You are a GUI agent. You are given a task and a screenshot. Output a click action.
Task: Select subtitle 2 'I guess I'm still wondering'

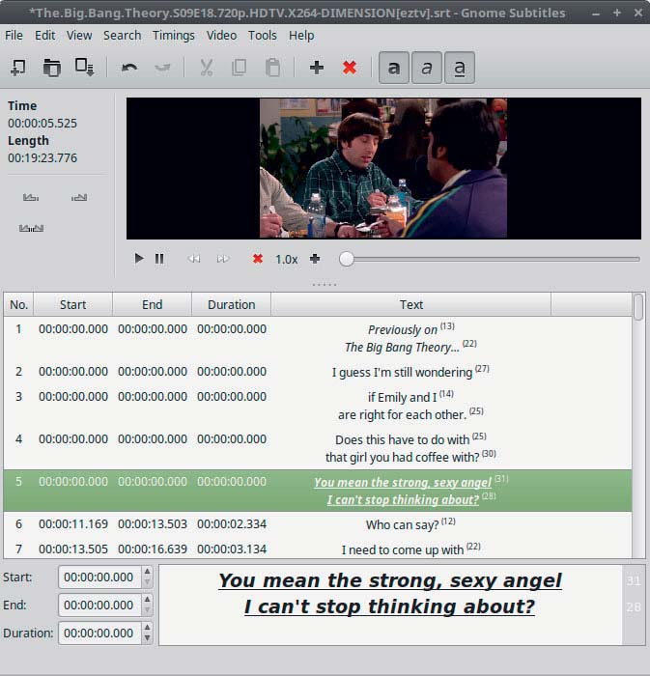(318, 372)
